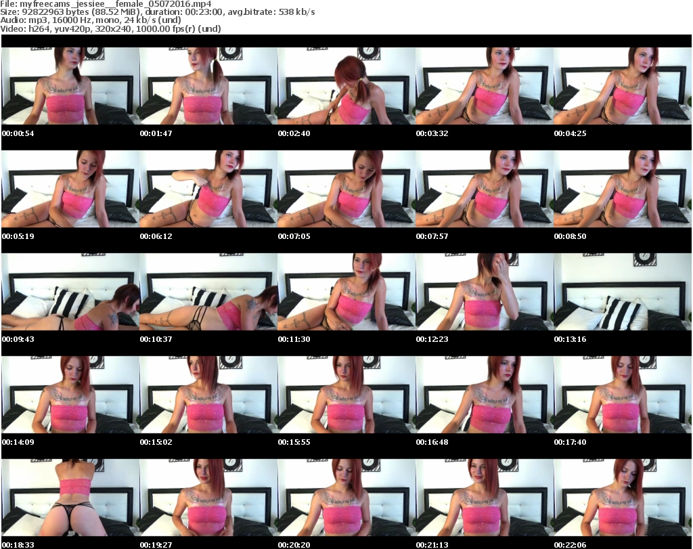This screenshot has height=549, width=693.
Task: Click the timestamp label 00:13:16
Action: click(x=570, y=339)
